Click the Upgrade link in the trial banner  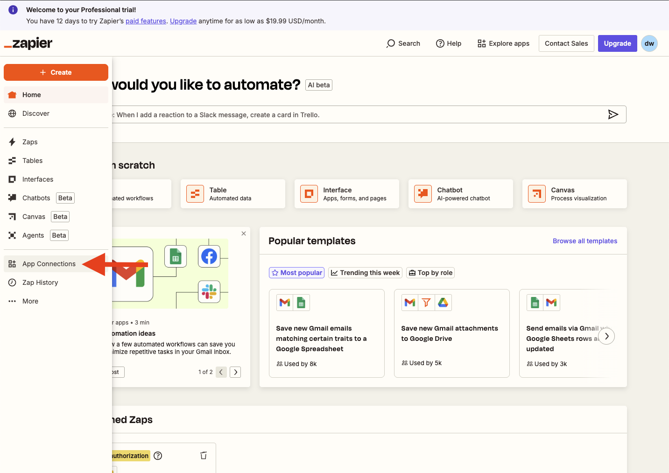pos(183,21)
